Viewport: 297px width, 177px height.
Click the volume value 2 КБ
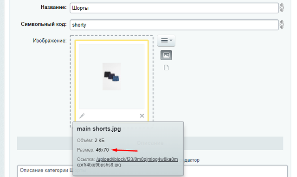[99, 140]
